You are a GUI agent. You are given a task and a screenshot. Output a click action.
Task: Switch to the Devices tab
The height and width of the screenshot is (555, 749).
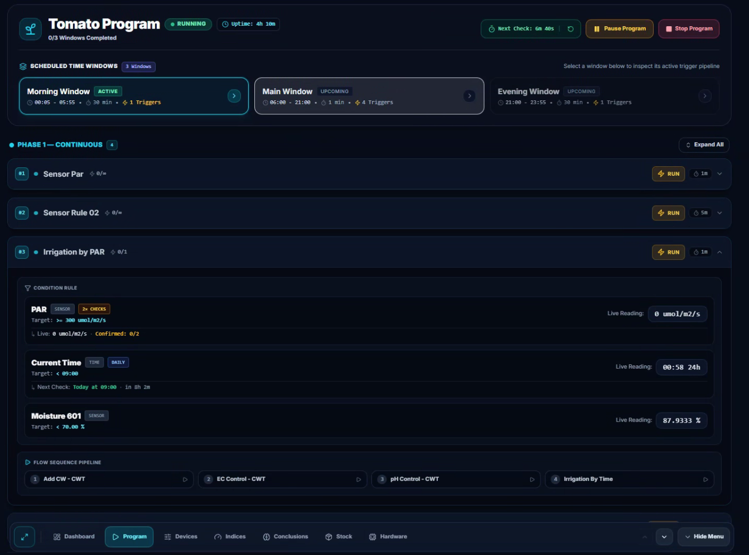tap(181, 537)
